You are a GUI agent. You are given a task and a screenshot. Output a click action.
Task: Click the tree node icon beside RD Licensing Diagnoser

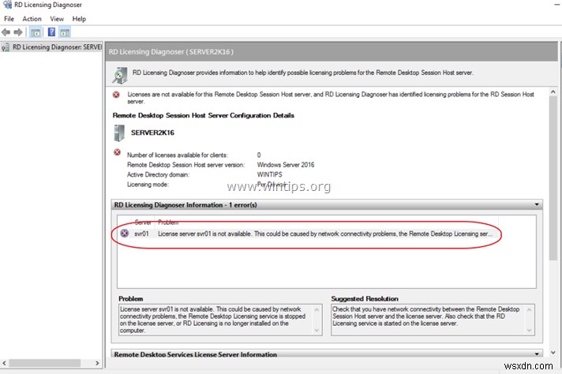6,47
